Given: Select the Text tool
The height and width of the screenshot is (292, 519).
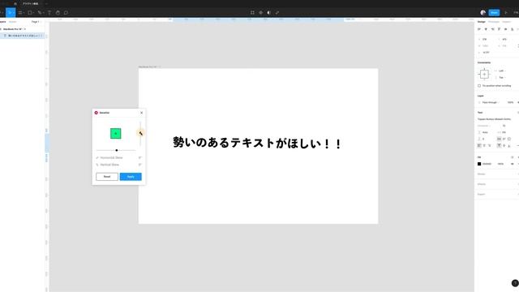Looking at the screenshot, I should [x=49, y=13].
